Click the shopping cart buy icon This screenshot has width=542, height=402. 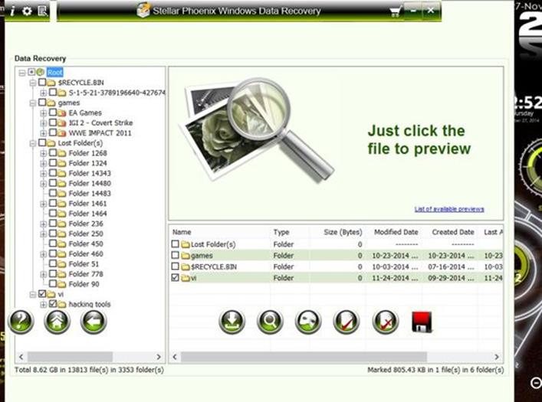[x=395, y=11]
